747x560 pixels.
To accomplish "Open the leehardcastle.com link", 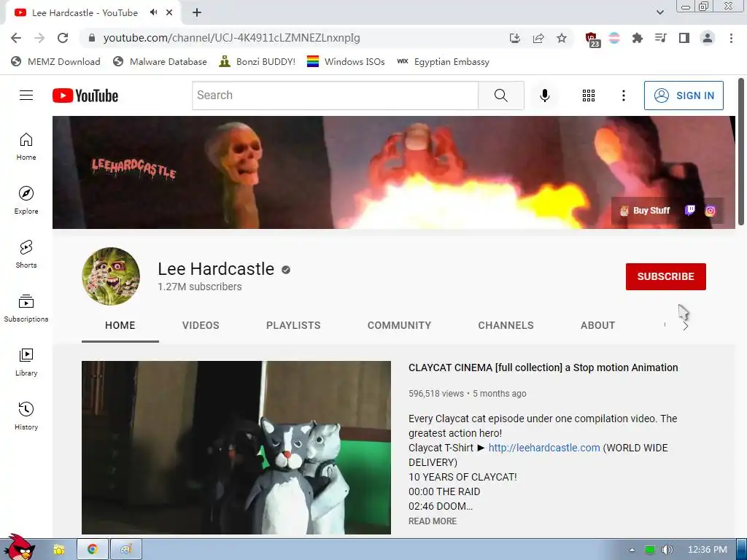I will click(x=544, y=448).
